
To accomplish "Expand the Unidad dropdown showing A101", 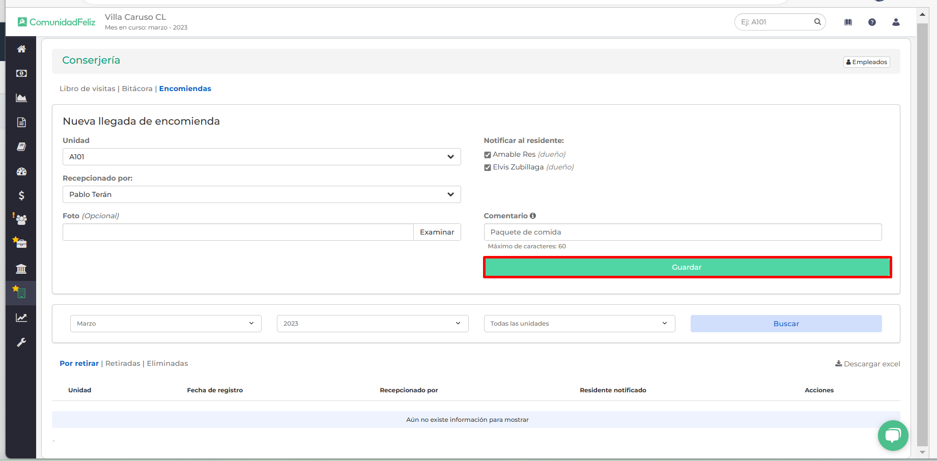I will click(x=262, y=157).
